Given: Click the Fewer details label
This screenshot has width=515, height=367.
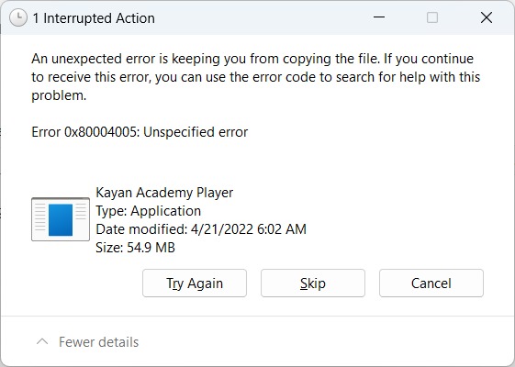Looking at the screenshot, I should [98, 342].
